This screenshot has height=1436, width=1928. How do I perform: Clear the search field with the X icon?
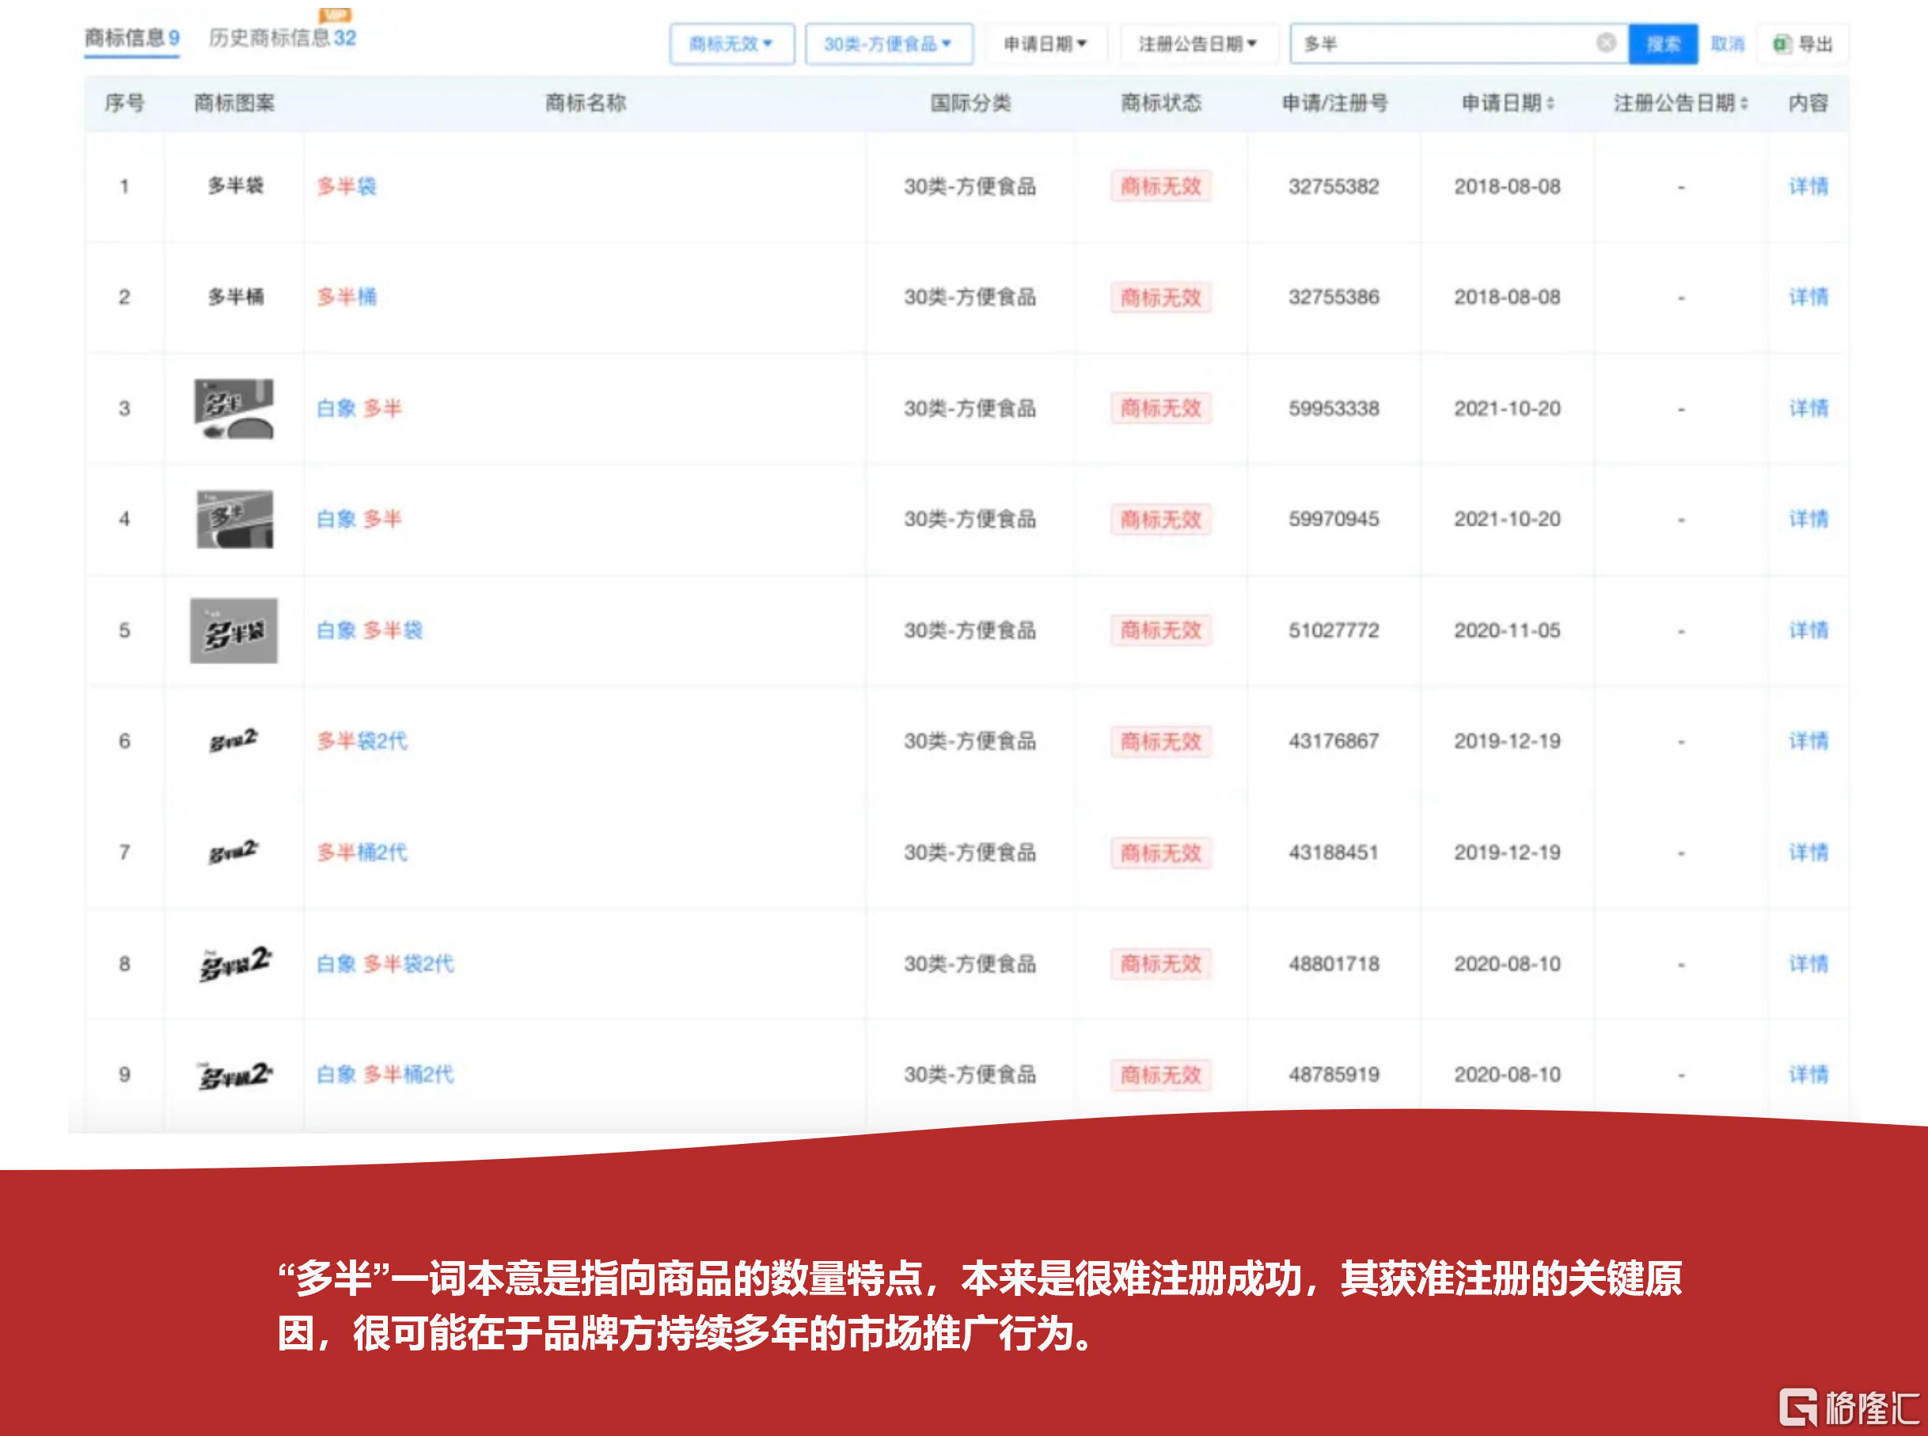(x=1606, y=43)
